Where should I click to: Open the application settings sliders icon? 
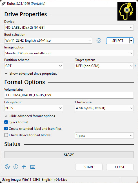click(x=24, y=167)
